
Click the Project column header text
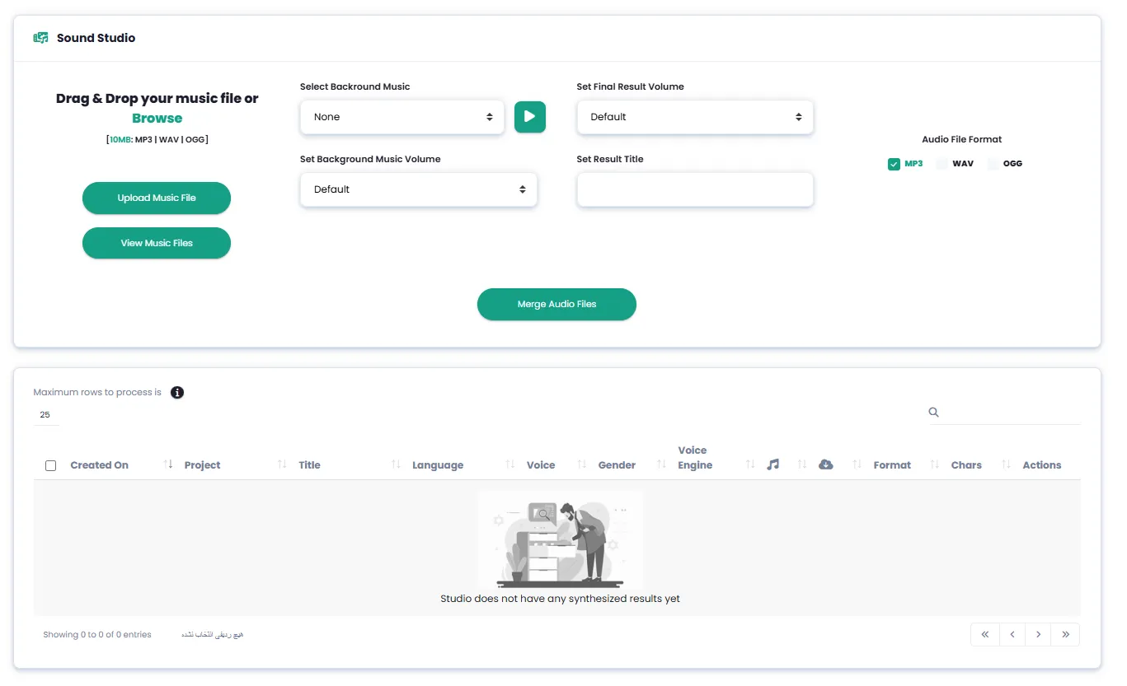203,465
